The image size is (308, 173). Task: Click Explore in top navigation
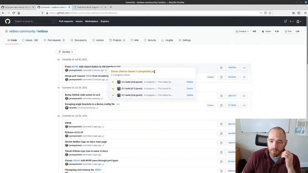click(105, 21)
